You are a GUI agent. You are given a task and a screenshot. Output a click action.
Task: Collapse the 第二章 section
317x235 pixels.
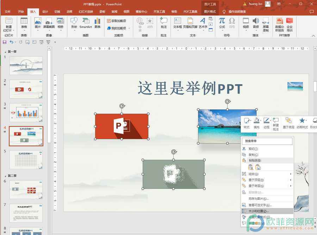[5, 176]
